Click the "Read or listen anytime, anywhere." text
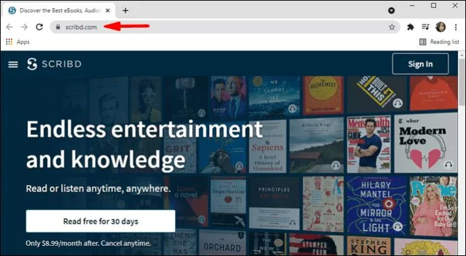This screenshot has height=256, width=466. pyautogui.click(x=98, y=188)
